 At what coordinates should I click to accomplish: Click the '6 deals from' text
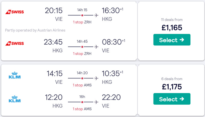tap(172, 79)
